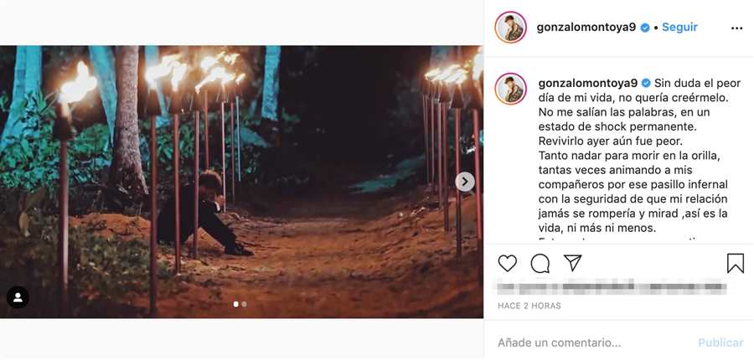Click verified badge in post header
The height and width of the screenshot is (360, 754).
coord(645,28)
